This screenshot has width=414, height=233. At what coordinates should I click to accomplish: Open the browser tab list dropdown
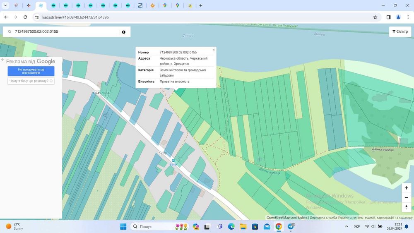[5, 5]
